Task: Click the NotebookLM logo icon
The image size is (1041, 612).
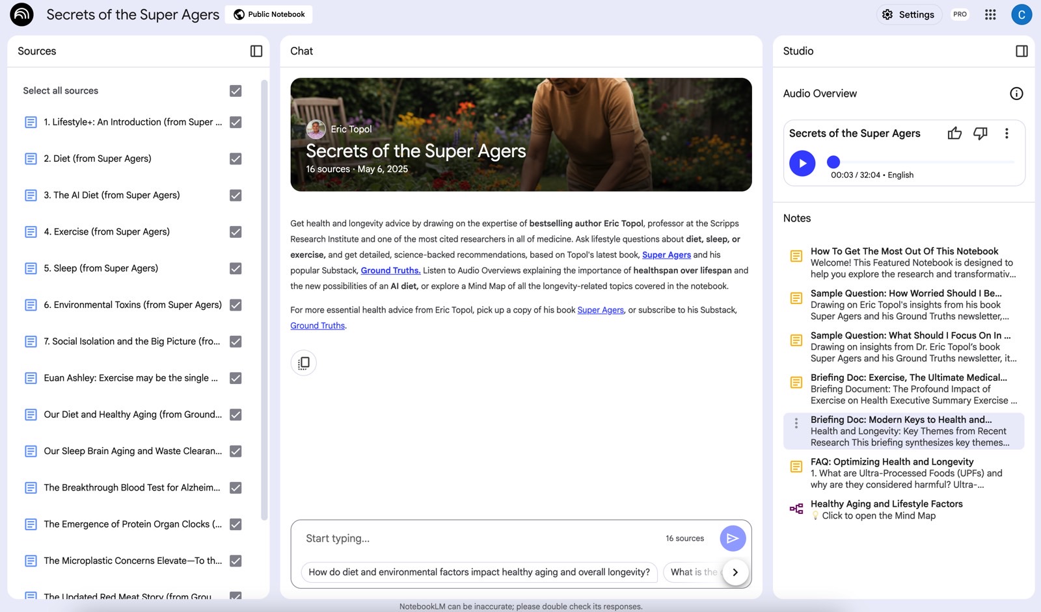Action: (21, 14)
